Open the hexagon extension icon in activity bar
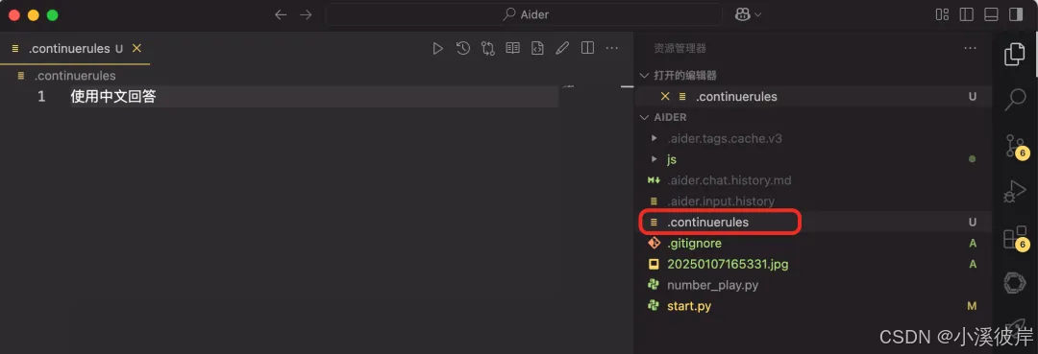 tap(1014, 283)
